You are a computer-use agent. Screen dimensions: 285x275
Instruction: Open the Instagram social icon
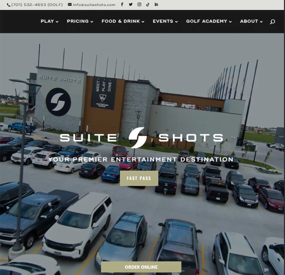point(139,4)
